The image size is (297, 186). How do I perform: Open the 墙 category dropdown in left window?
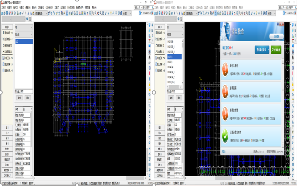point(24,27)
